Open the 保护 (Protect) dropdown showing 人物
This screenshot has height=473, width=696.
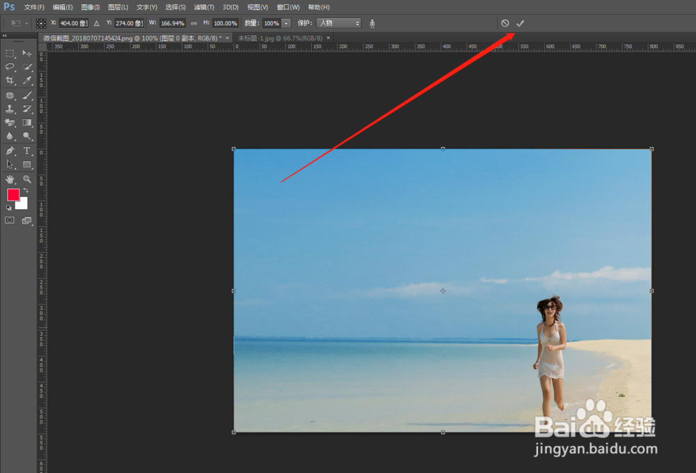[339, 23]
